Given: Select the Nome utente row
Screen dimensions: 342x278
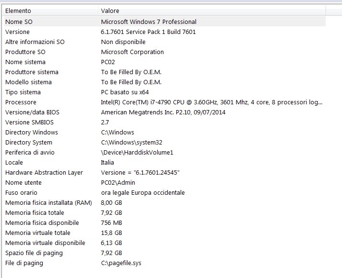Looking at the screenshot, I should coord(23,182).
